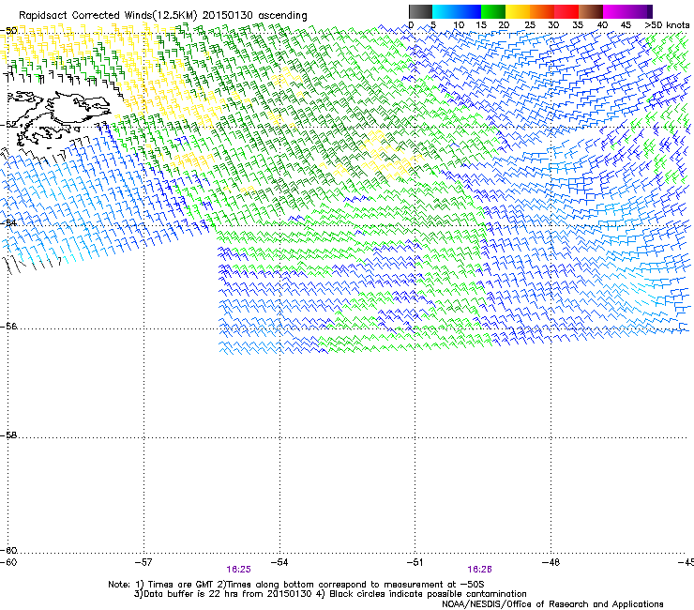
Task: Click the '-48' longitude axis label
Action: (551, 562)
